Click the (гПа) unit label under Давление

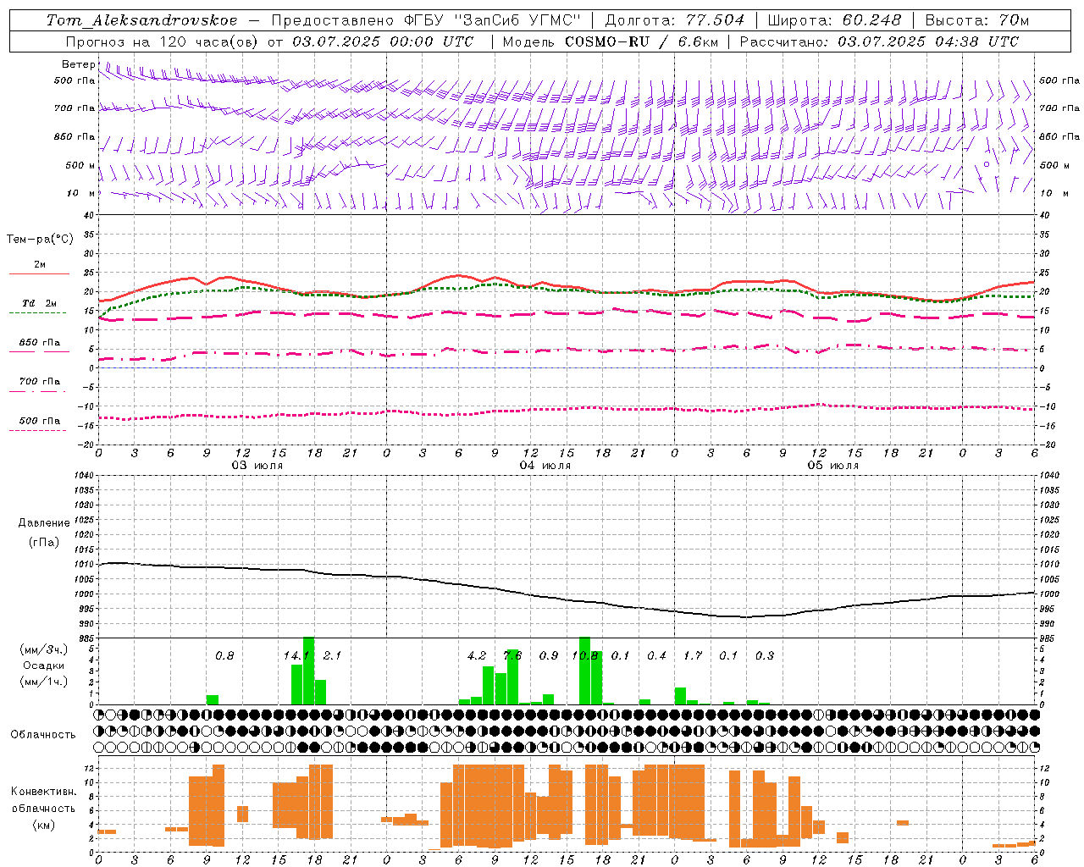44,543
